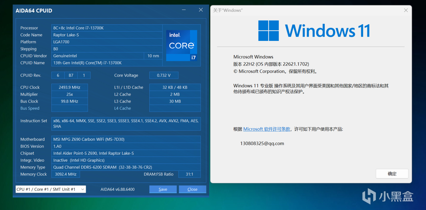Select the version line 版本 22H2 (OS 内部版本 22621.1702)
Screen dimensions: 426x210
pos(271,64)
